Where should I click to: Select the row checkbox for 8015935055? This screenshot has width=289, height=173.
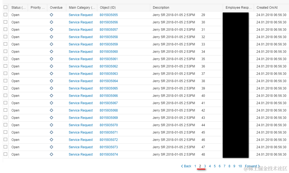pos(5,15)
